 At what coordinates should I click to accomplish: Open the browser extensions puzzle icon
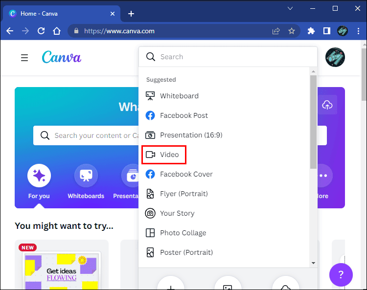pos(311,31)
